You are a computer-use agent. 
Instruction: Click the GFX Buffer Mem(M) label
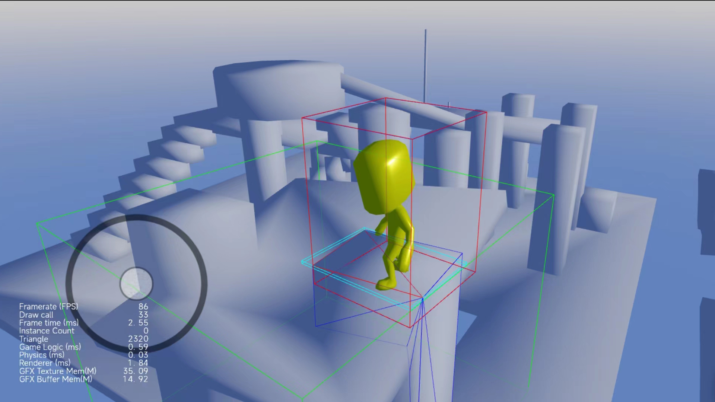tap(55, 379)
